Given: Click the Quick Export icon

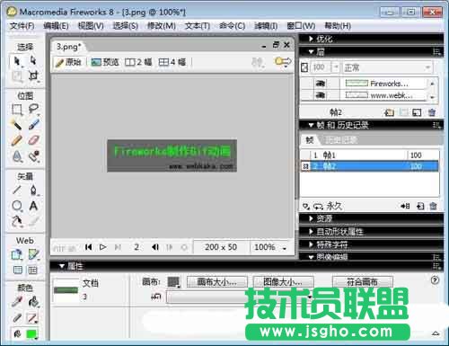Looking at the screenshot, I should click(x=283, y=62).
